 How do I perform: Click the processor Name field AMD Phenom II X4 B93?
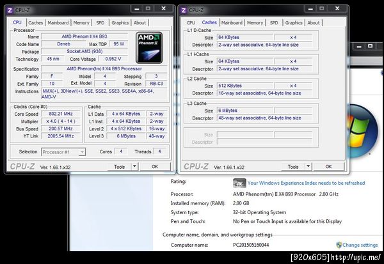[84, 36]
